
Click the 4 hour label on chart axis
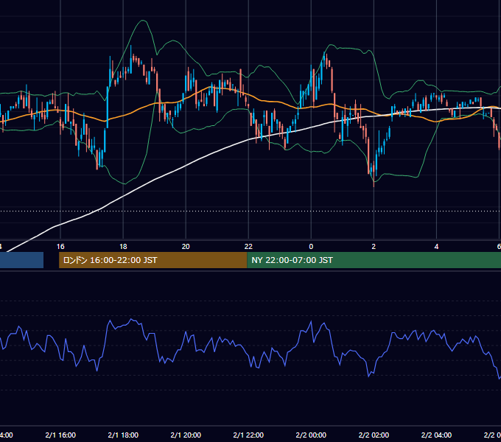[436, 246]
